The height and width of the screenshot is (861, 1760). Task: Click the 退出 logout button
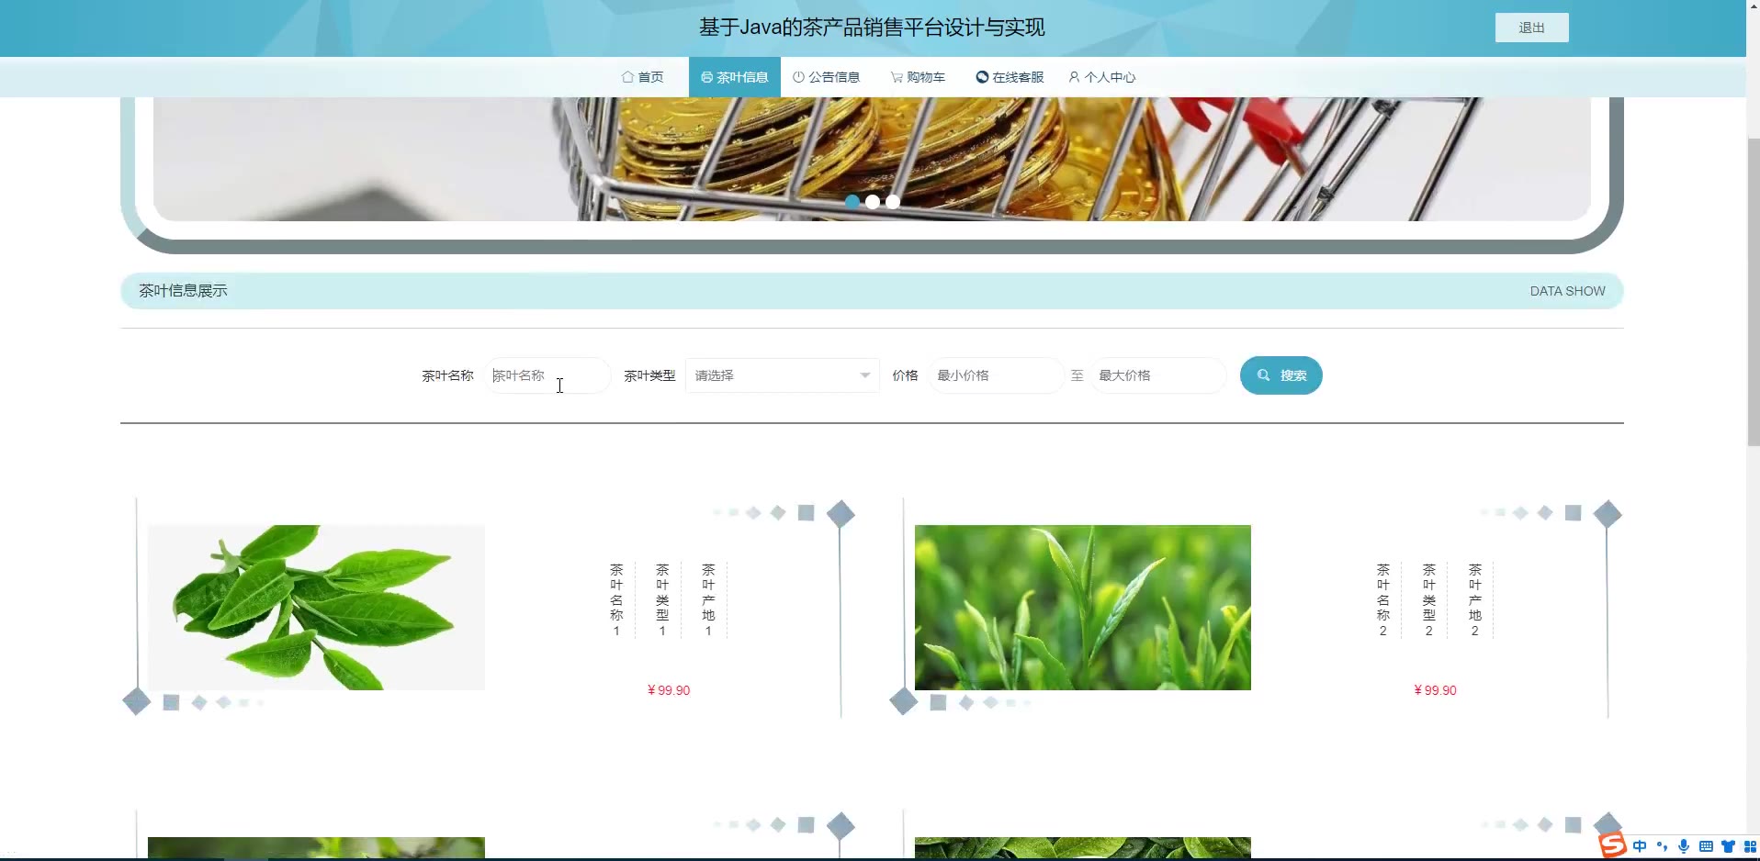click(1531, 28)
